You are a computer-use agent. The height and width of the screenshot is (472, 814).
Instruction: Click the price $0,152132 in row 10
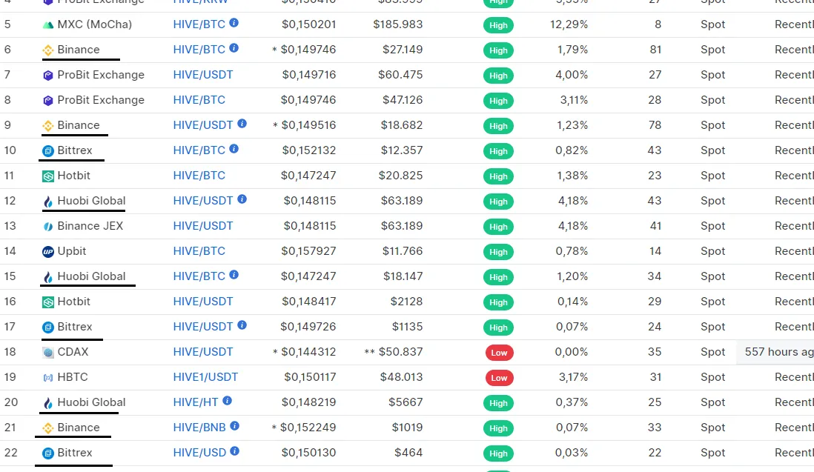click(x=309, y=150)
